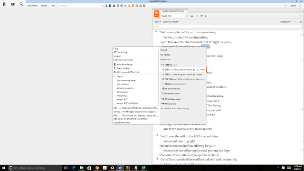Launch Microsoft Edge from taskbar
The width and height of the screenshot is (304, 171).
[74, 168]
